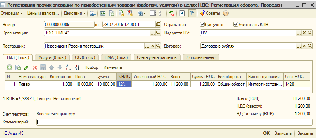The image size is (316, 138).
Task: Switch to Дополнительно tab
Action: (201, 57)
